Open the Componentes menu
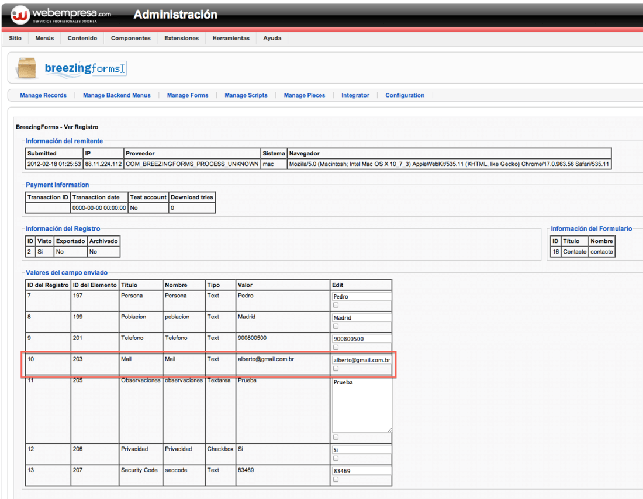The height and width of the screenshot is (499, 643). [x=131, y=38]
